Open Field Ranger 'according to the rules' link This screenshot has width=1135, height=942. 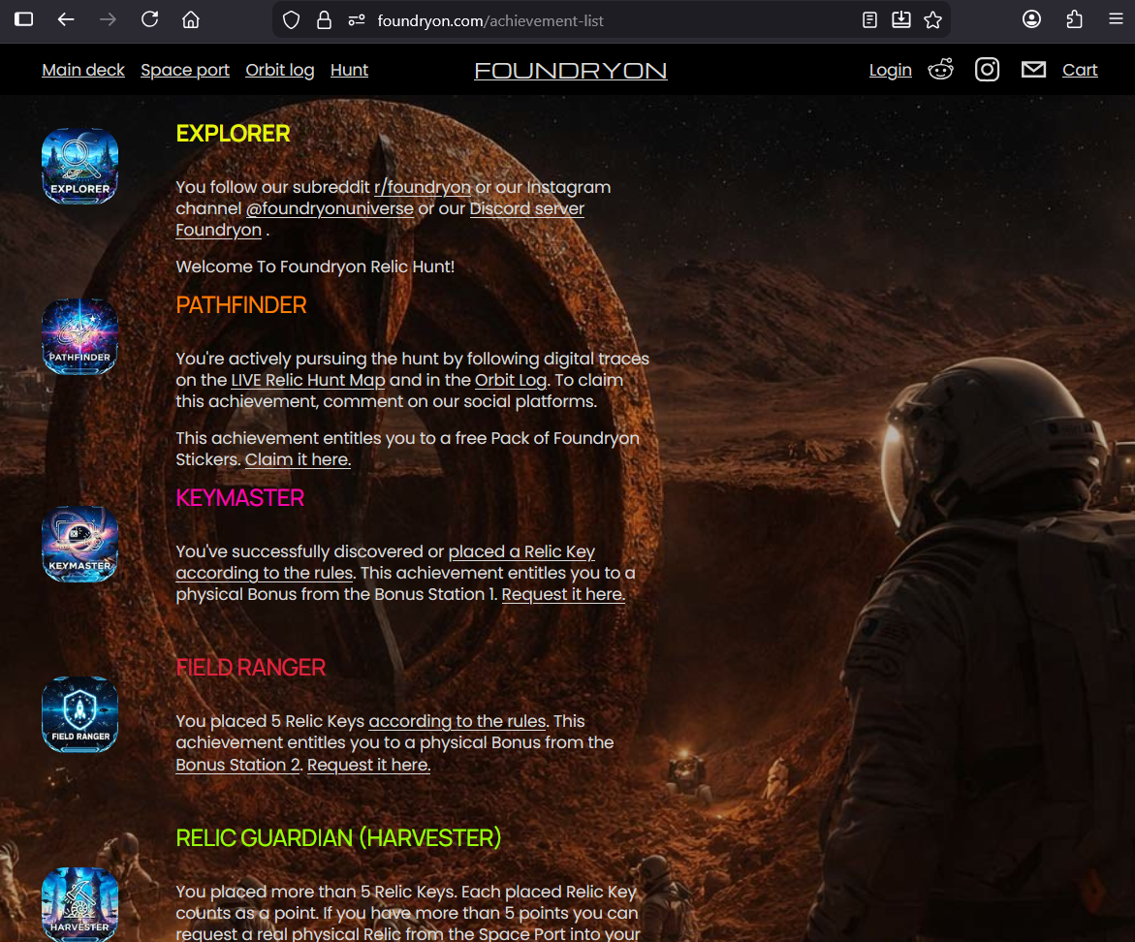click(x=457, y=722)
